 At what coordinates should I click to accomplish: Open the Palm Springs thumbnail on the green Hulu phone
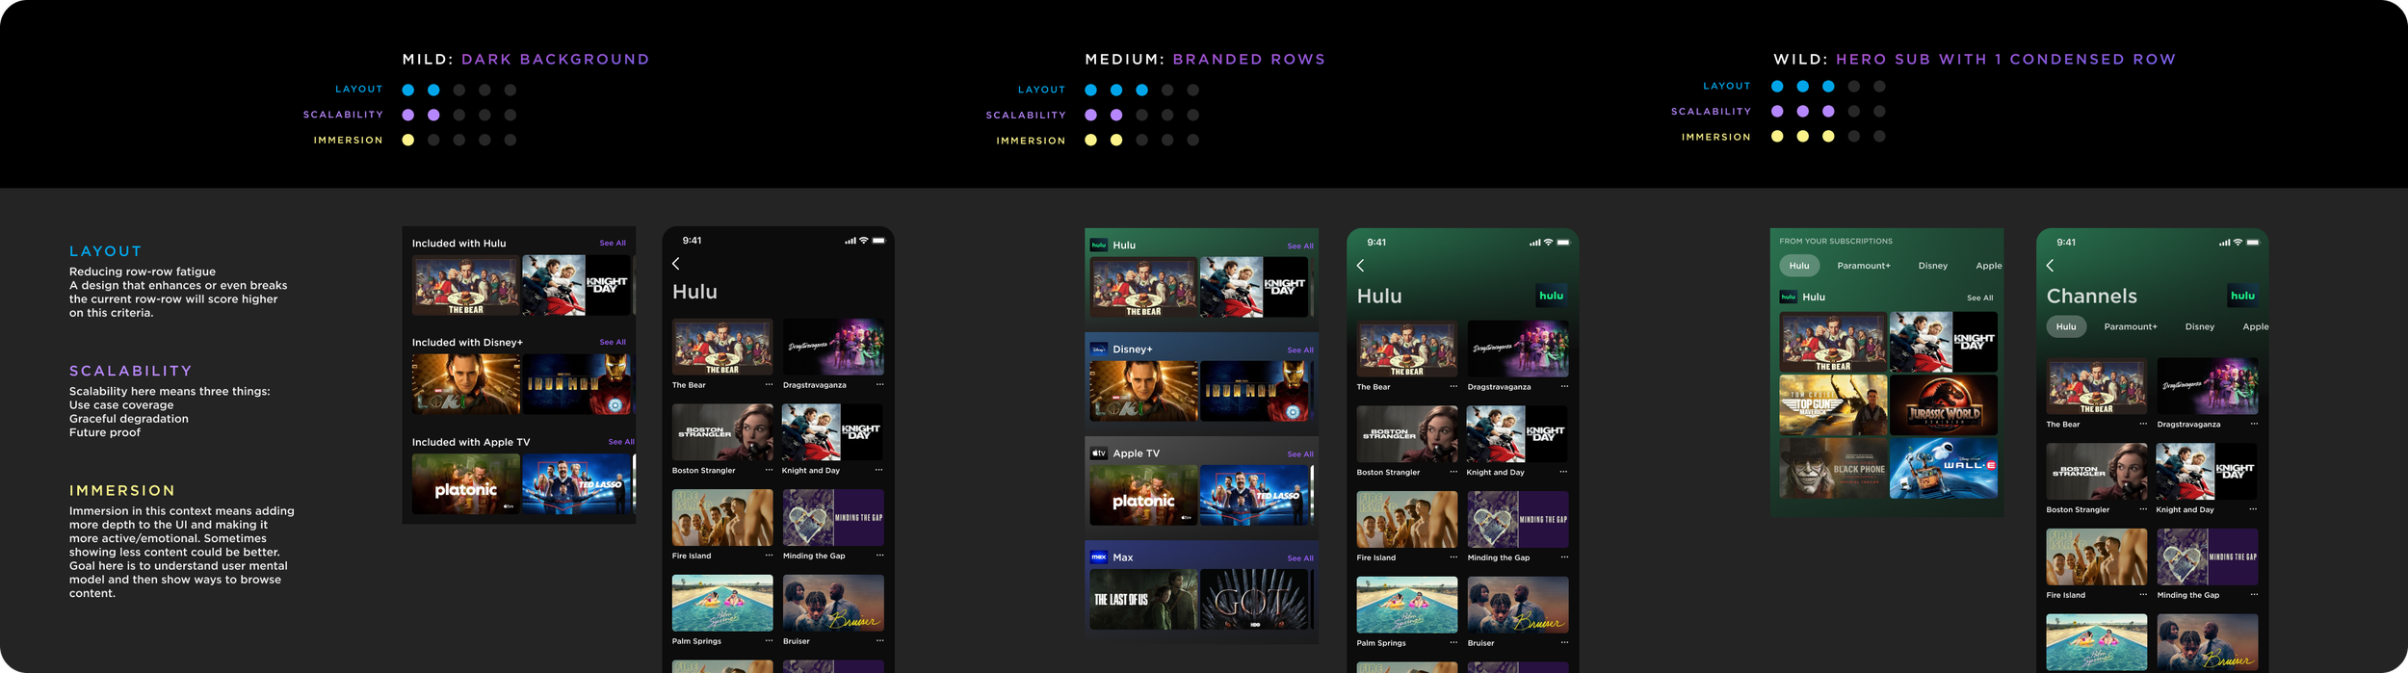pos(1407,605)
